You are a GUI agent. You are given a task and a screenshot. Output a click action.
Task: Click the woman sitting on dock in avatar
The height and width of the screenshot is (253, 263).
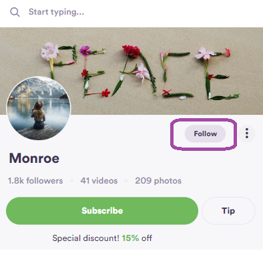38,115
